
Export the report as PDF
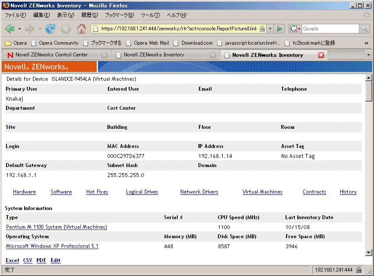click(x=41, y=260)
